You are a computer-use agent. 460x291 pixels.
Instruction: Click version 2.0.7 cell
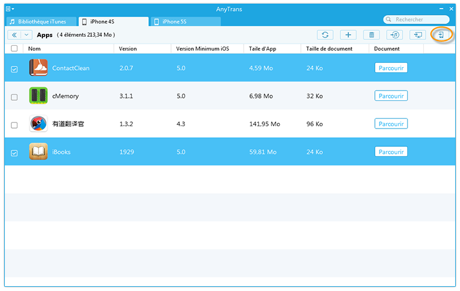126,68
